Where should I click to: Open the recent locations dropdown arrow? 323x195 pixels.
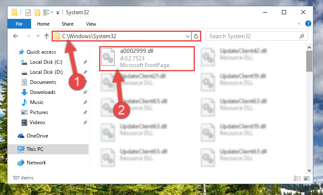38,36
